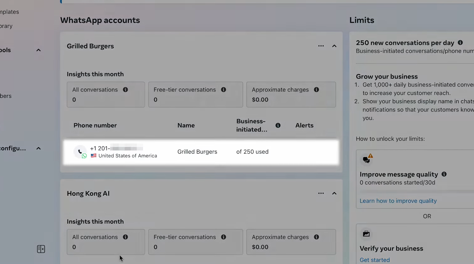Screen dimensions: 474x264
Task: Collapse the configuration sidebar group chevron
Action: (x=38, y=148)
